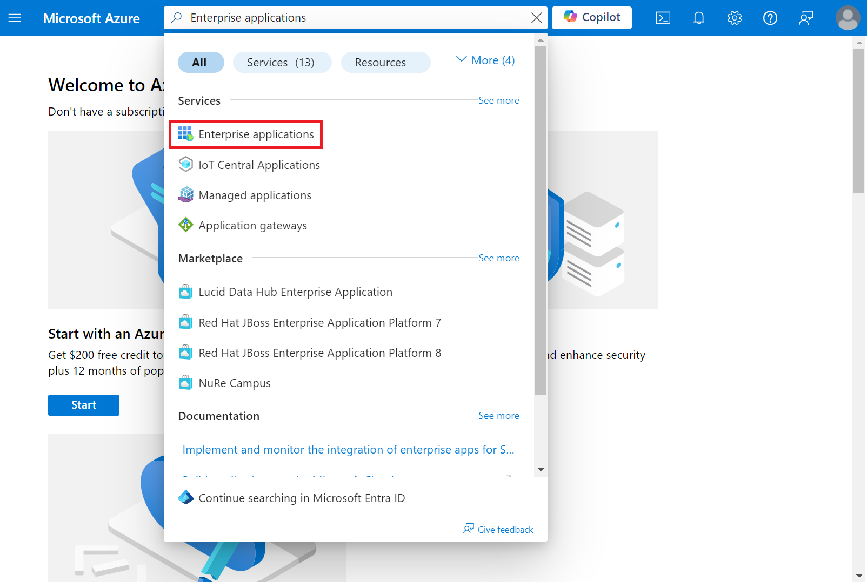This screenshot has width=867, height=582.
Task: Open Enterprise applications service result
Action: 256,134
